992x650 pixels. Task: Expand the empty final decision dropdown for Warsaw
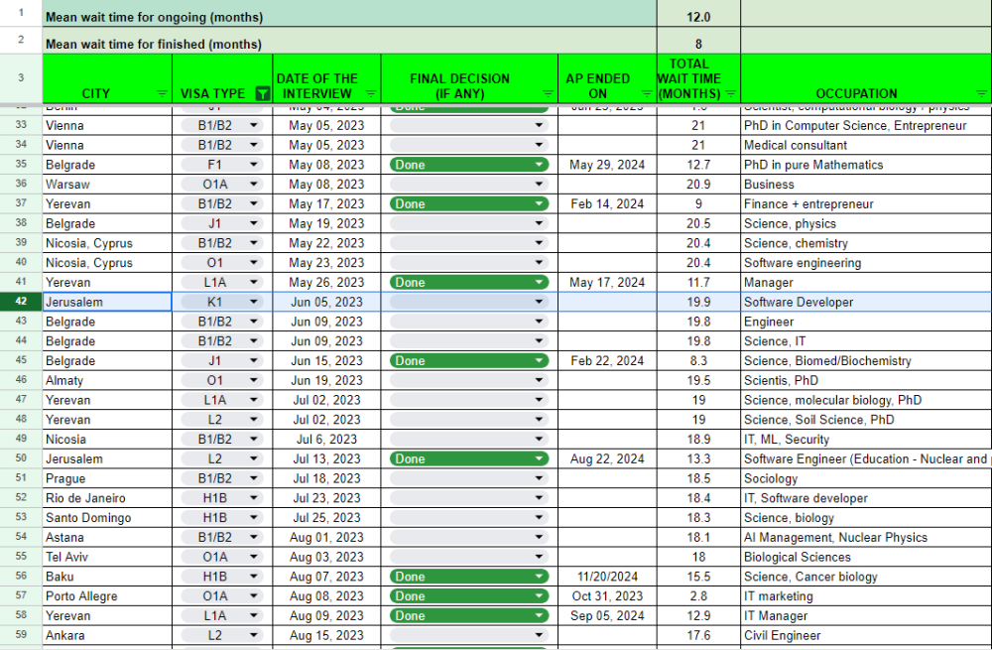539,185
